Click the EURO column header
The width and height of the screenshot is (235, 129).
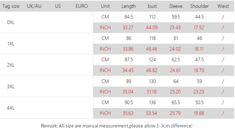point(82,6)
